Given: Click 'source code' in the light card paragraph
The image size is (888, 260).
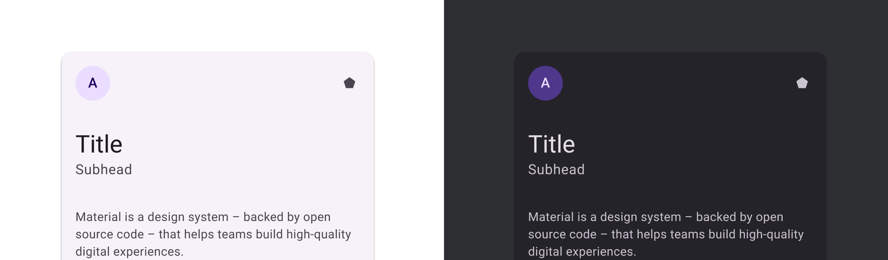Looking at the screenshot, I should (110, 234).
